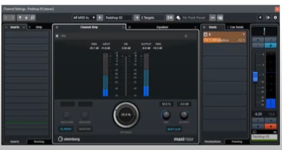Open the gear settings icon
282x150 pixels.
[x=275, y=17]
